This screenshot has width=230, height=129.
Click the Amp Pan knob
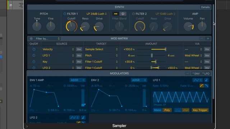pyautogui.click(x=202, y=26)
